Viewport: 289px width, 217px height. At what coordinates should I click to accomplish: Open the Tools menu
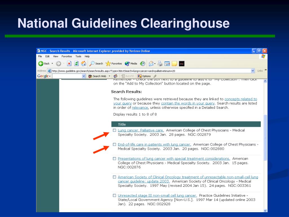(x=78, y=57)
